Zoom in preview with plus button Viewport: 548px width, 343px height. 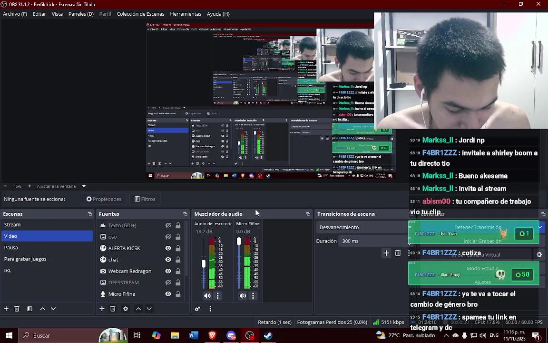click(x=29, y=186)
